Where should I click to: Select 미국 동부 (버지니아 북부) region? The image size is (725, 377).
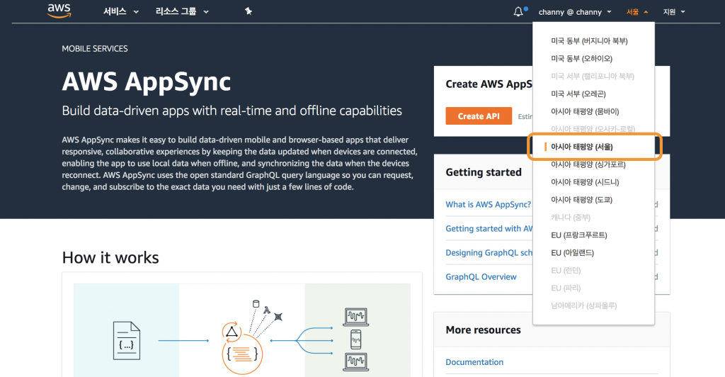[x=589, y=41]
